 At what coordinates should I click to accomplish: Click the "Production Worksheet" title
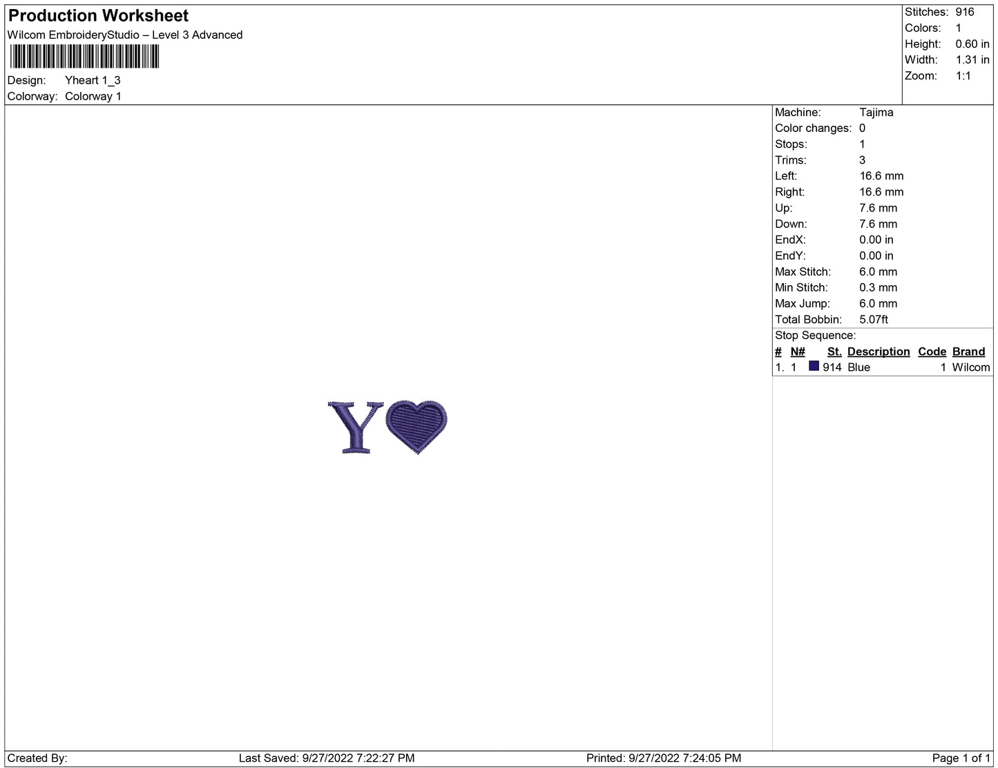click(x=98, y=15)
